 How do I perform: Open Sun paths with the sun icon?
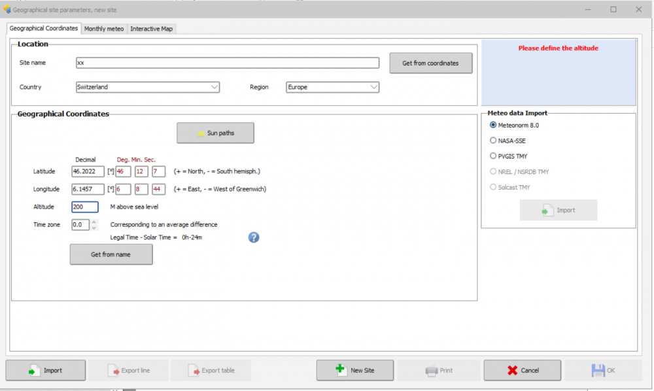[x=215, y=133]
